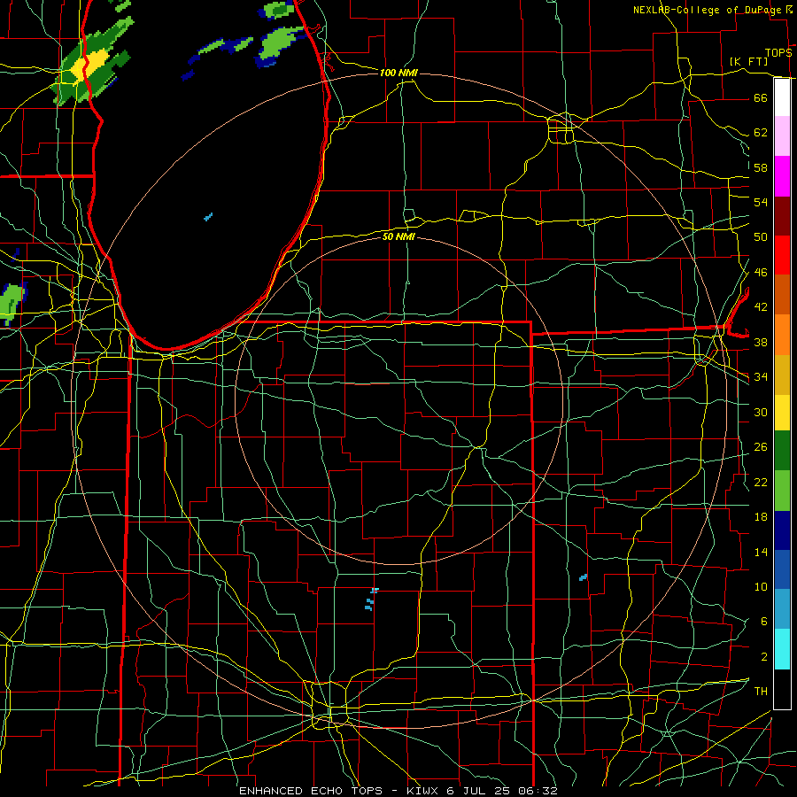Click the white swatch in the tops legend
The height and width of the screenshot is (797, 797).
click(782, 97)
